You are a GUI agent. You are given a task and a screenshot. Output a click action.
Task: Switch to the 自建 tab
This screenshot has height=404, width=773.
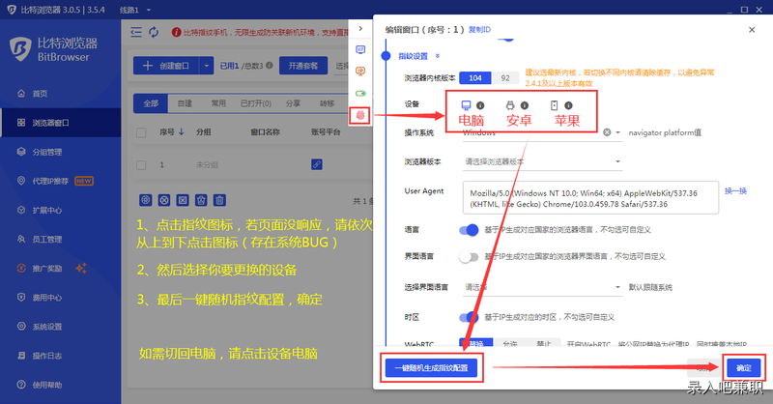(185, 103)
